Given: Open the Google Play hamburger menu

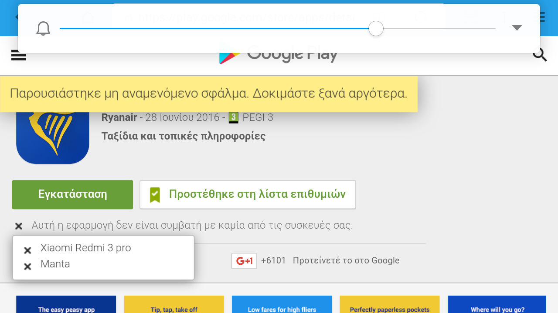Looking at the screenshot, I should click(x=19, y=56).
